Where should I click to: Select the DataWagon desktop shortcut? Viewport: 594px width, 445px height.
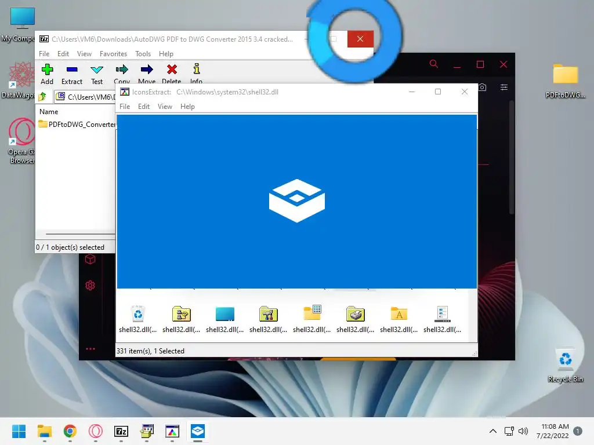(x=21, y=80)
